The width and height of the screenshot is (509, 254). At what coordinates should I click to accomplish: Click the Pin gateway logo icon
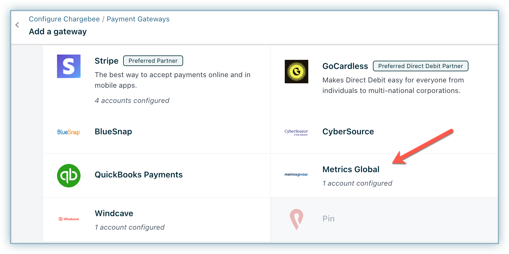click(x=296, y=219)
